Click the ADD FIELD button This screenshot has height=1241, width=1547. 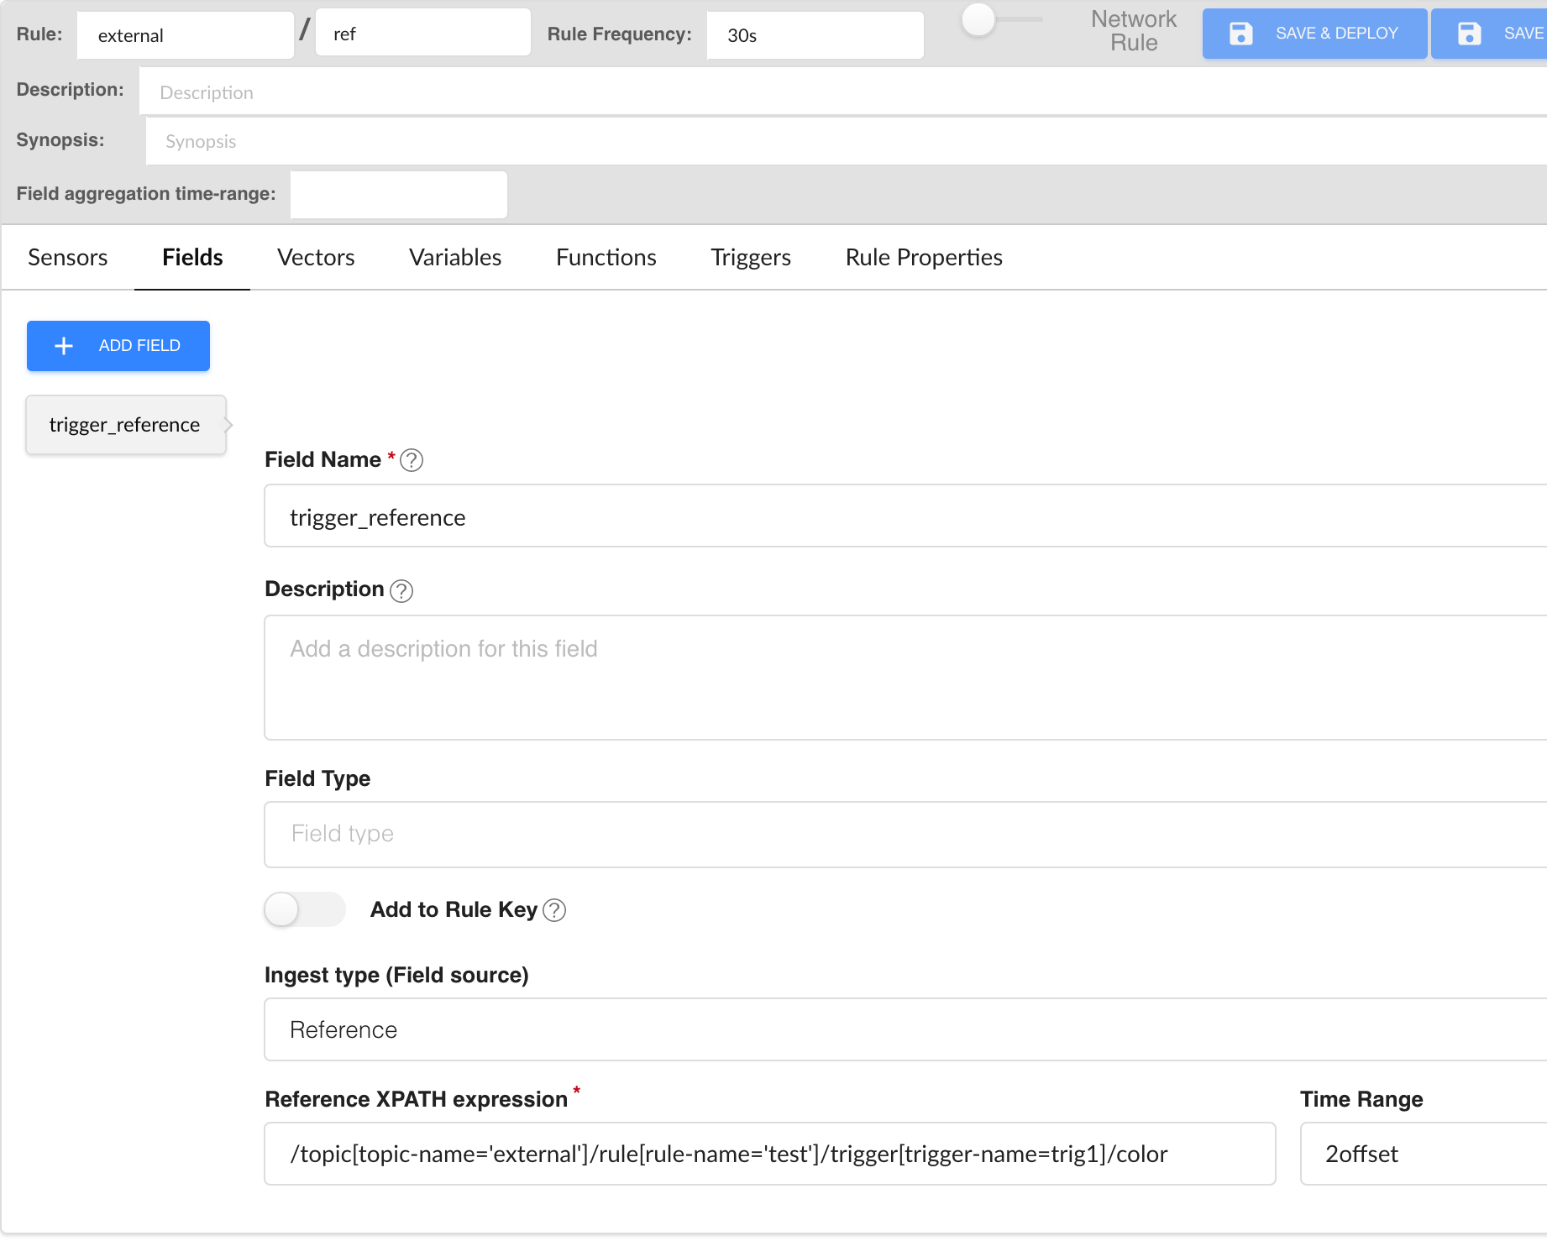118,346
